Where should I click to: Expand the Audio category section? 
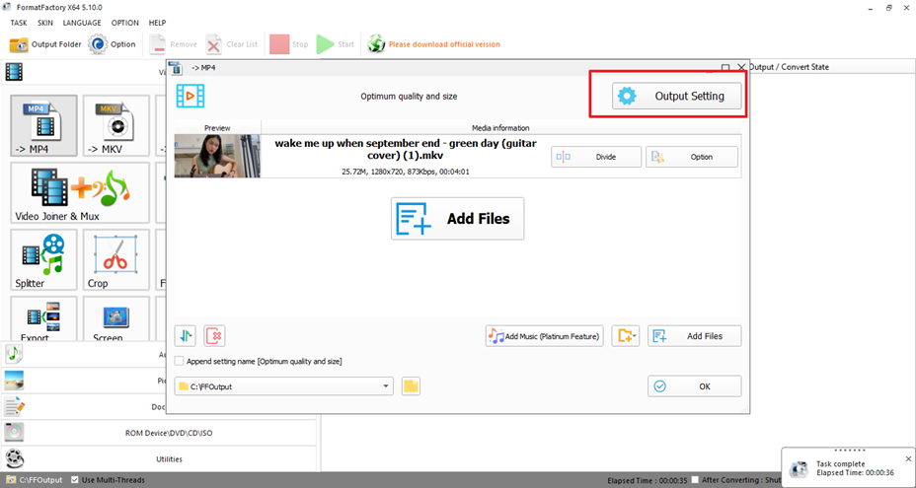[x=83, y=354]
